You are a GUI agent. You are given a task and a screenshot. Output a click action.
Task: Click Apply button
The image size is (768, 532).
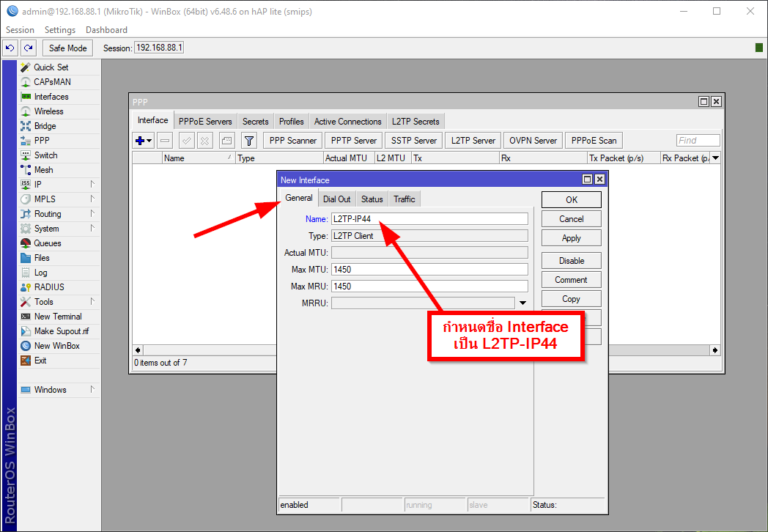571,238
